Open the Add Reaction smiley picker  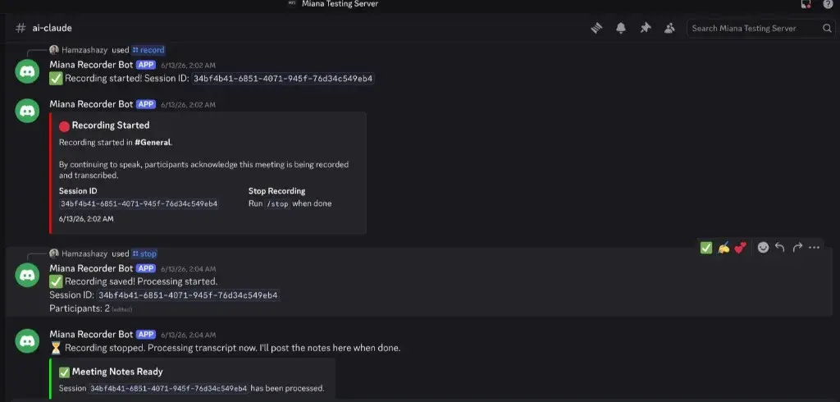pos(764,248)
